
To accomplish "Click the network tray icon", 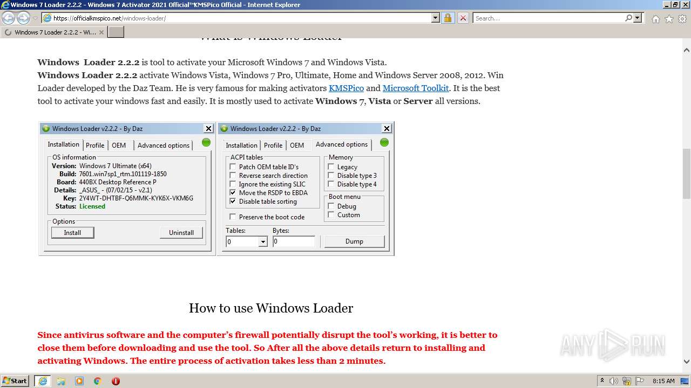I will (627, 381).
